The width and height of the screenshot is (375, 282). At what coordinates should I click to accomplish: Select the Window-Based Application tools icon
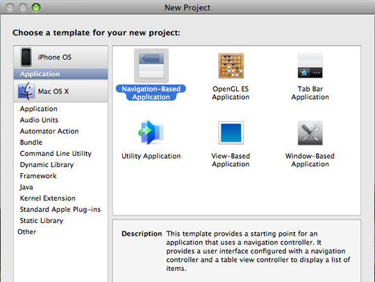pos(310,133)
